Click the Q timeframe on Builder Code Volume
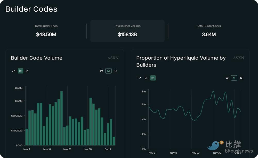The image size is (258, 158). point(115,71)
